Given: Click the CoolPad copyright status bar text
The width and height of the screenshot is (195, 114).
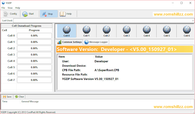Looking at the screenshot, I should [28, 112].
